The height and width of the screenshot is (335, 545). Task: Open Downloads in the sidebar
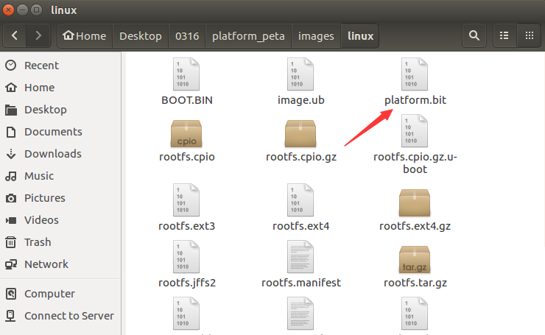[x=60, y=154]
